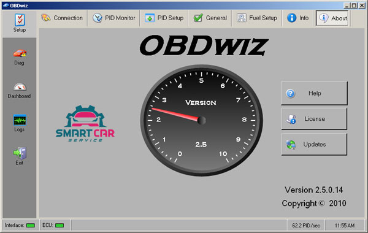The image size is (368, 233).
Task: Click the 62.2 PID/sec status text
Action: tap(306, 226)
